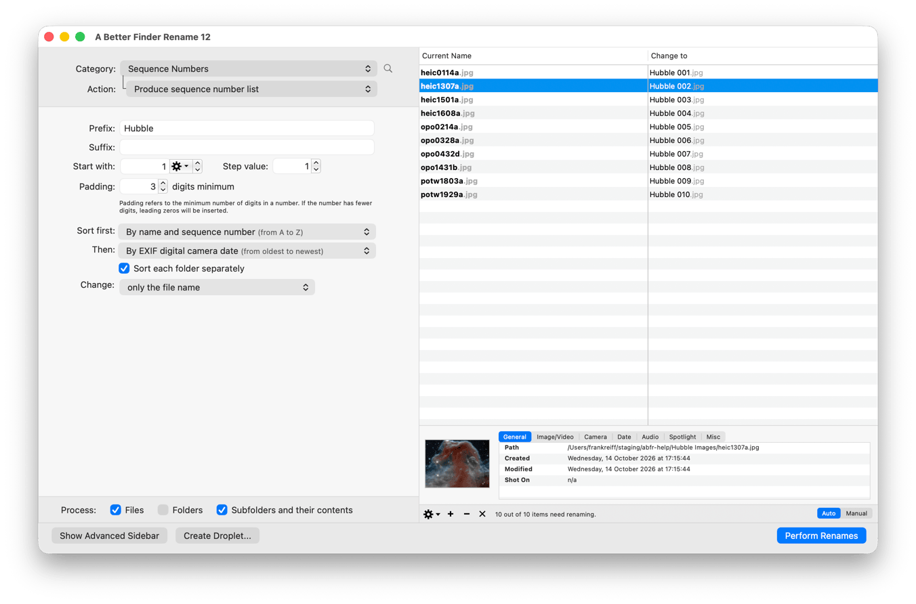Switch to Manual preview mode
The width and height of the screenshot is (916, 604).
[x=856, y=513]
